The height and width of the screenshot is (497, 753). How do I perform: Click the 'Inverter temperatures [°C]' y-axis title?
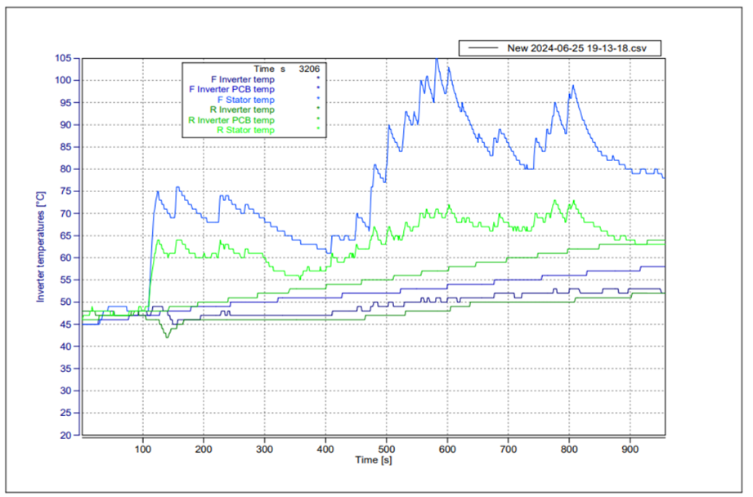41,247
